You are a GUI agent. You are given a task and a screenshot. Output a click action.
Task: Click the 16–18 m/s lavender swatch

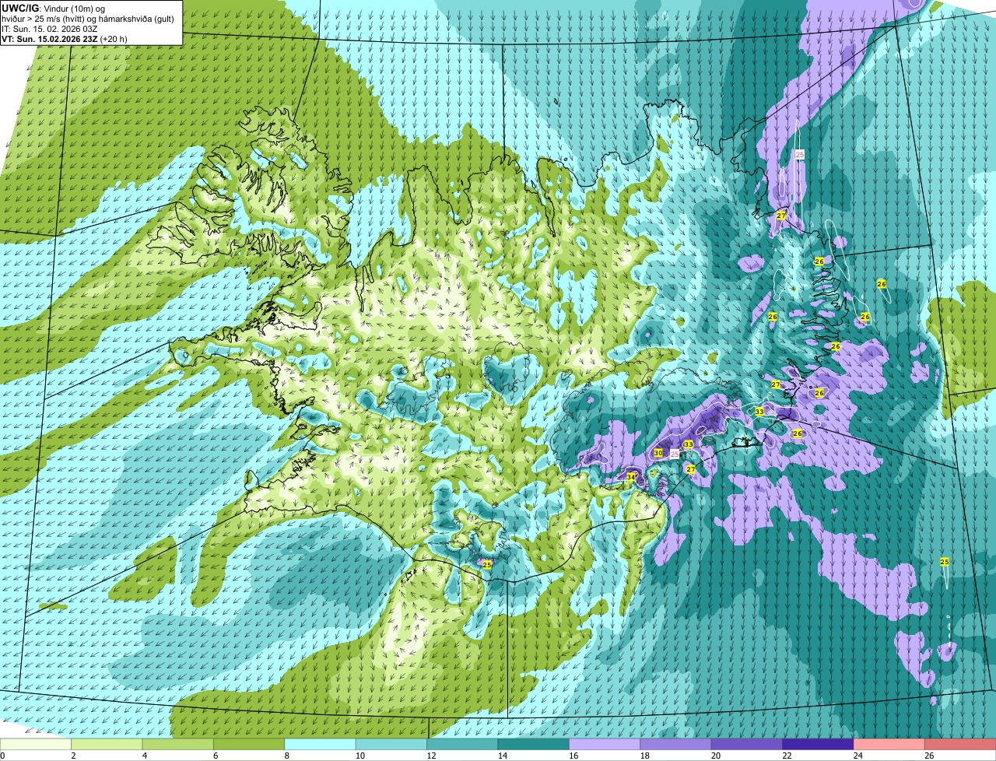tap(605, 744)
